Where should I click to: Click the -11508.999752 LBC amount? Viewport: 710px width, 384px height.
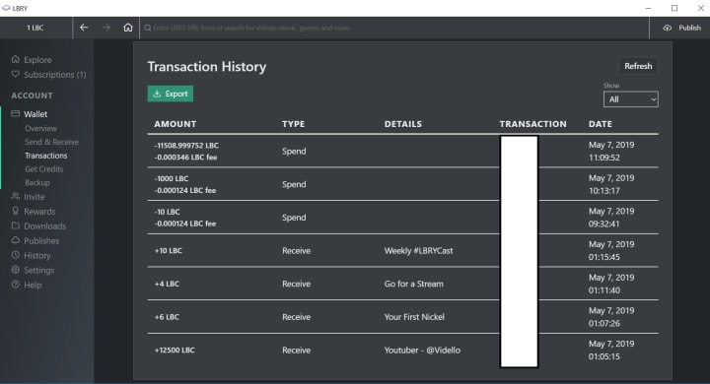(186, 145)
